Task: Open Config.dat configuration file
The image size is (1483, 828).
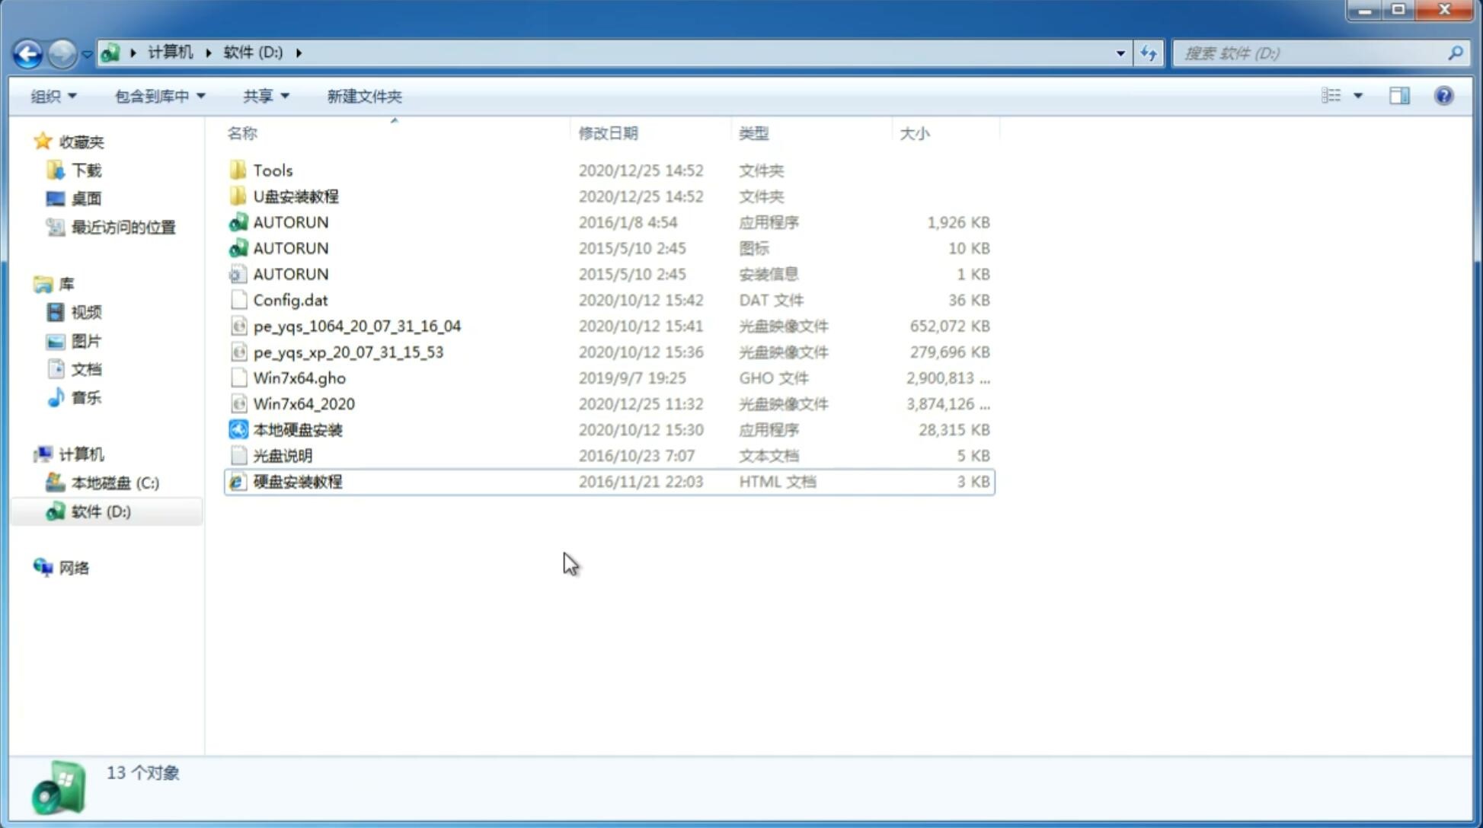Action: pos(289,299)
